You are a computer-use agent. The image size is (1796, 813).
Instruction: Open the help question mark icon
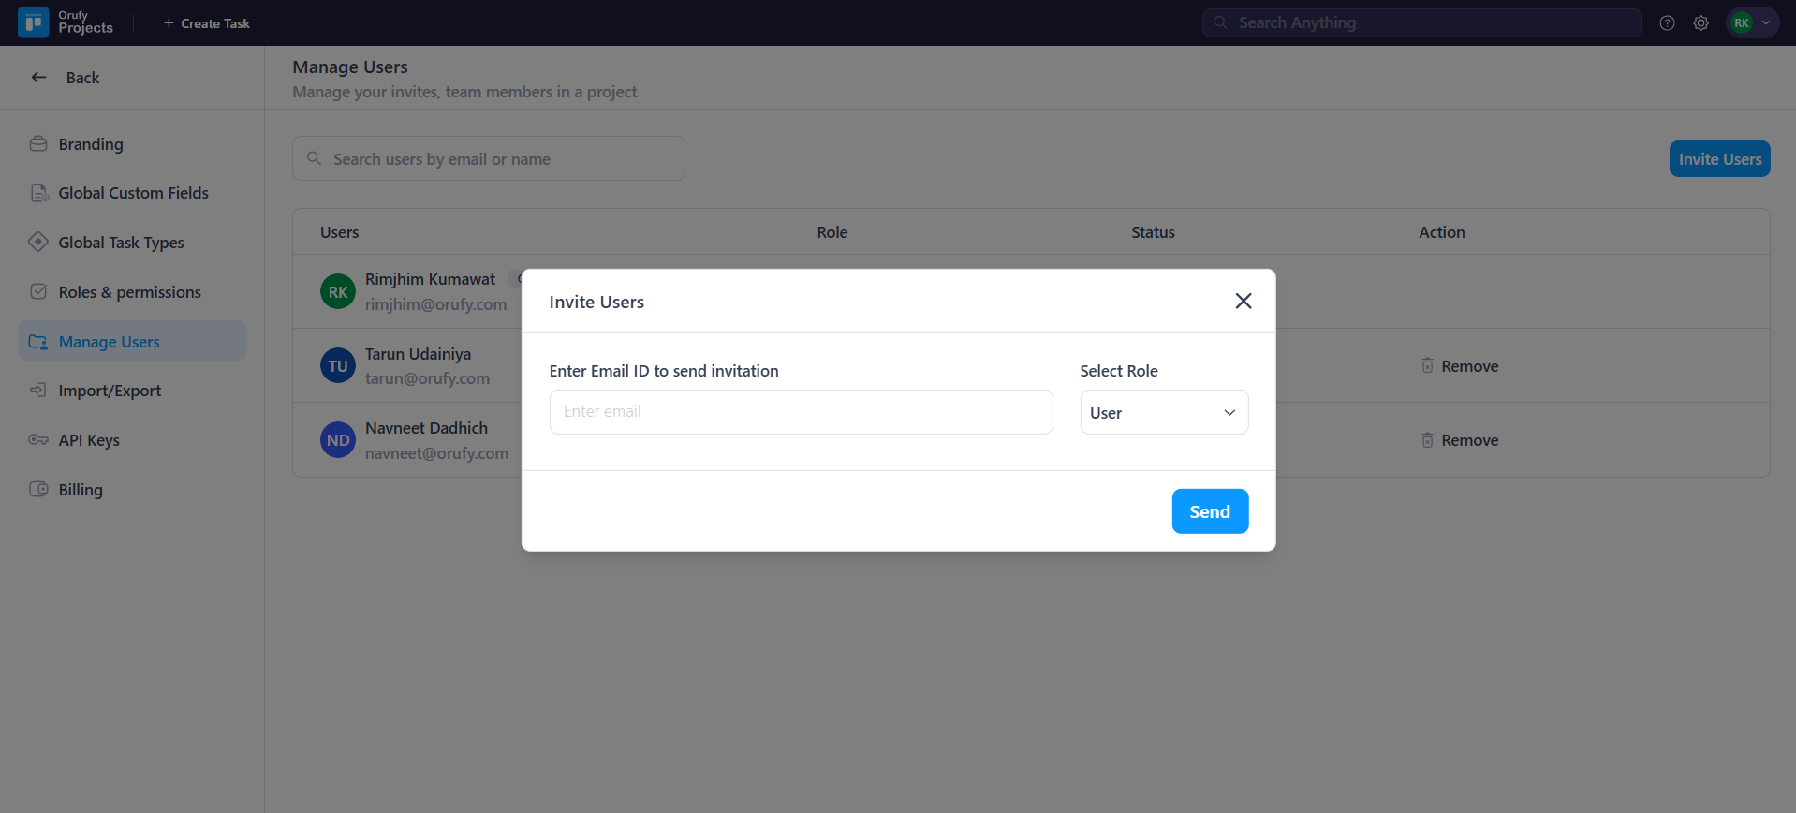pos(1667,23)
